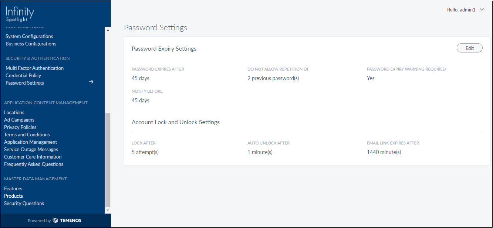Open Locations in content management
493x228 pixels.
[14, 112]
